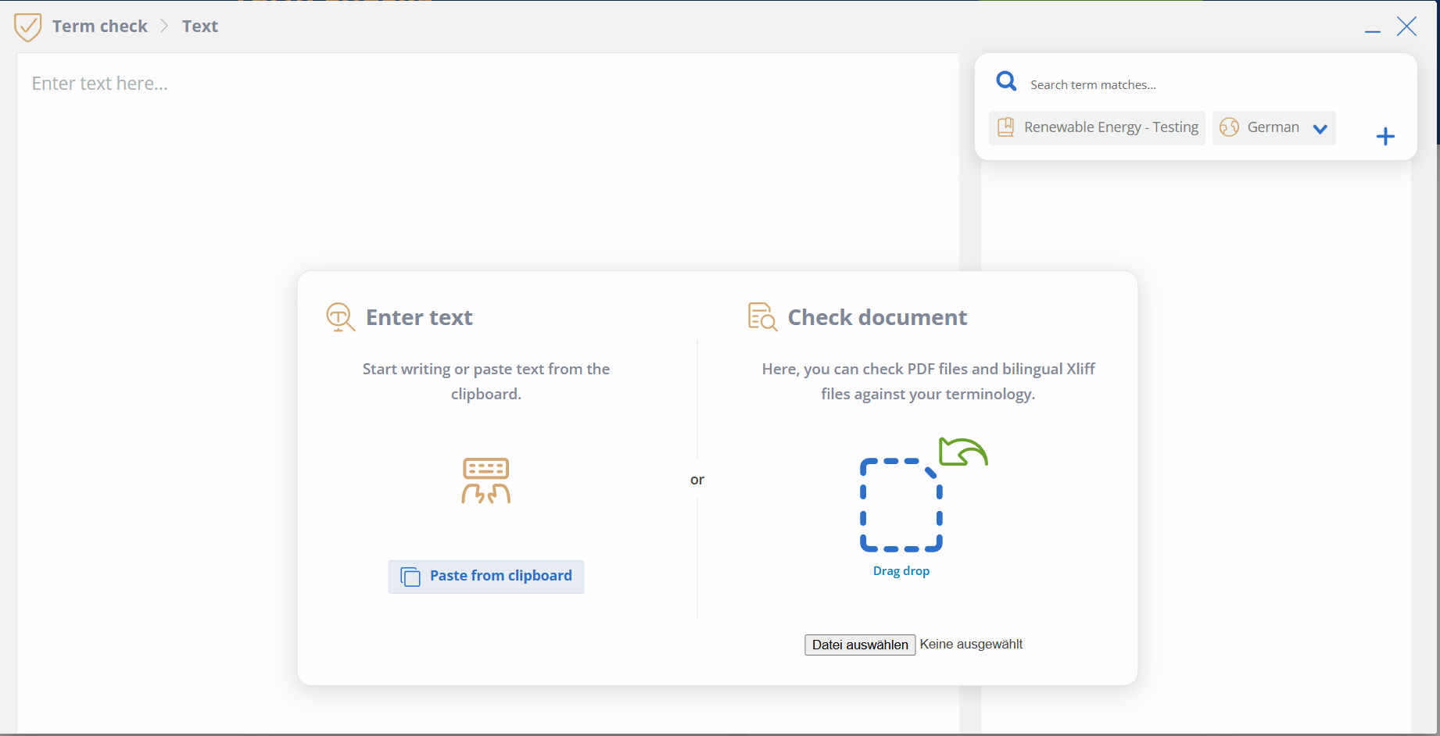
Task: Click the keyboard typing hands icon
Action: click(485, 481)
